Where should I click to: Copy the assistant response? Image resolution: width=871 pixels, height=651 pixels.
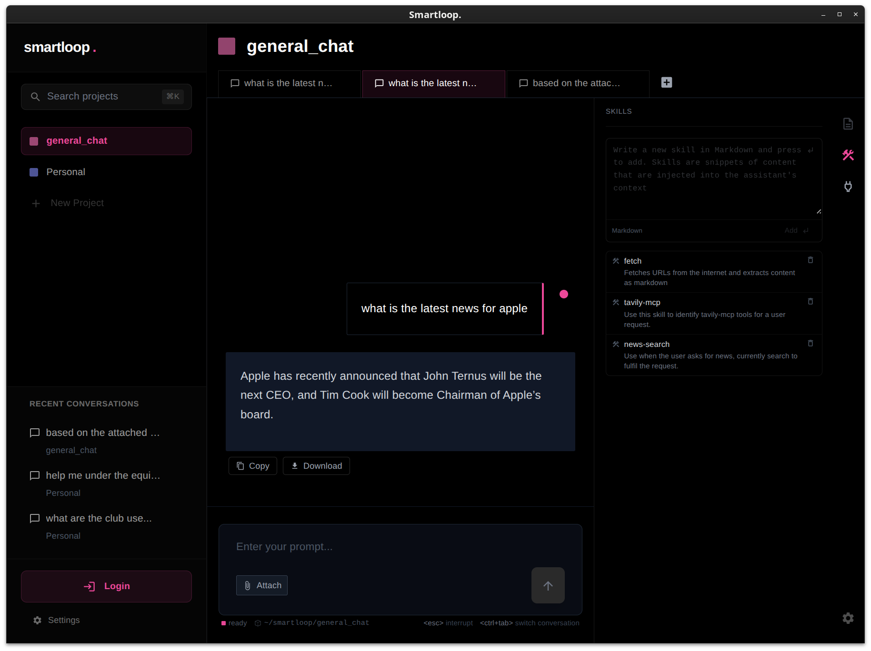(253, 466)
